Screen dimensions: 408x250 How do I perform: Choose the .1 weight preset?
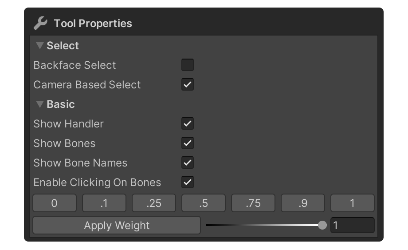pyautogui.click(x=104, y=203)
